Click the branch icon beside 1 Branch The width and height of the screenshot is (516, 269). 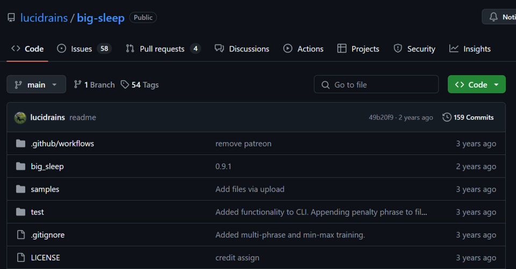click(78, 84)
